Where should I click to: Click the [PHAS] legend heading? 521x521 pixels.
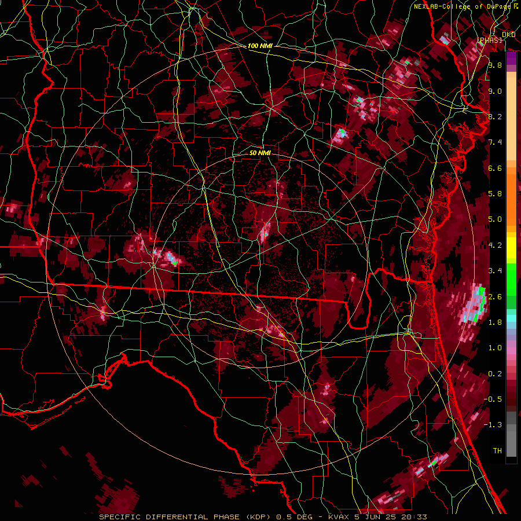point(489,40)
